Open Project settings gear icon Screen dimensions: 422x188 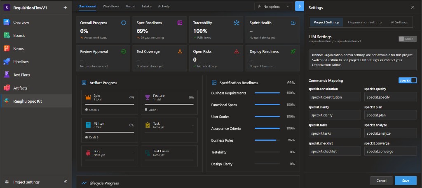(x=7, y=182)
